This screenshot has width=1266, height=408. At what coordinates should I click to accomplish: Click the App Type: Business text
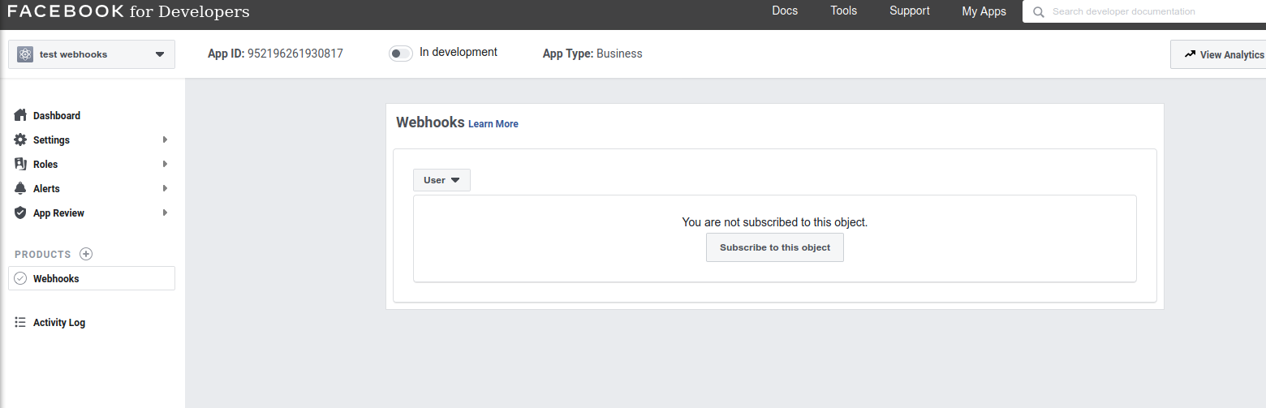click(x=592, y=54)
